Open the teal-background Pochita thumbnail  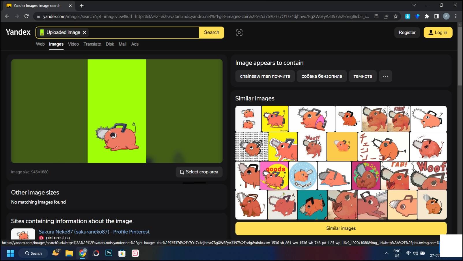click(312, 205)
